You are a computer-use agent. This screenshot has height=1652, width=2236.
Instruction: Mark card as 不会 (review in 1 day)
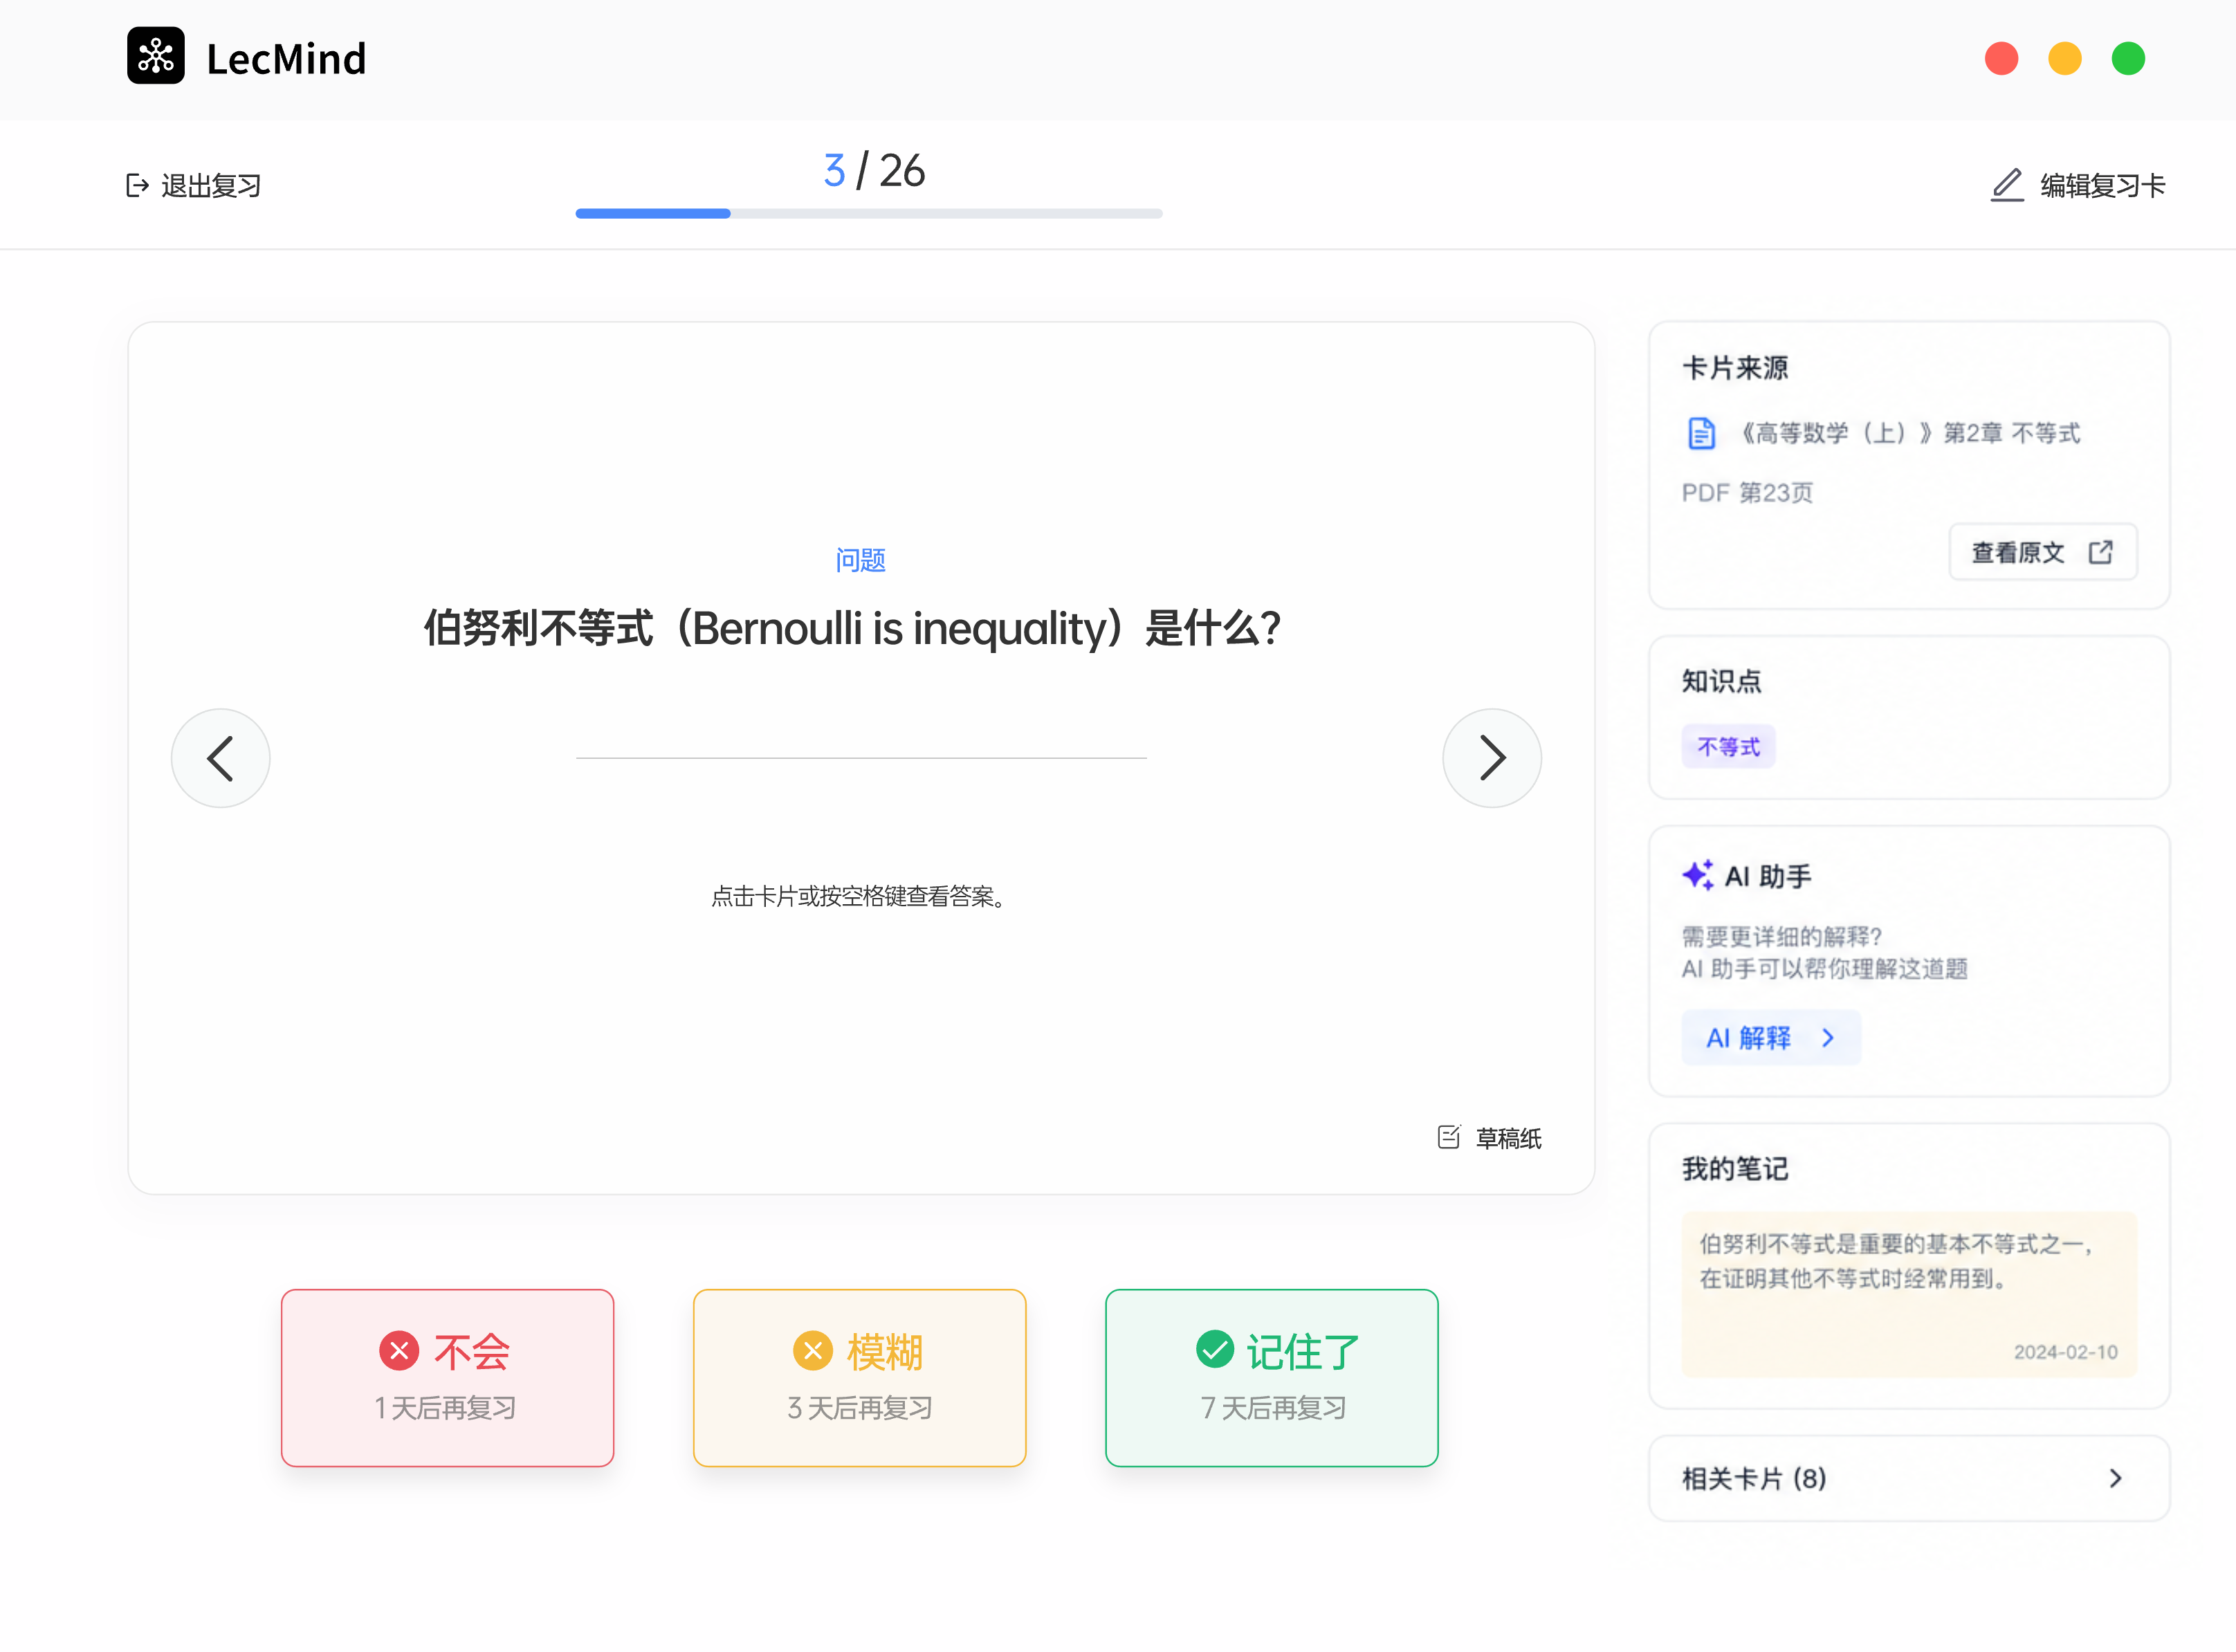[x=447, y=1378]
